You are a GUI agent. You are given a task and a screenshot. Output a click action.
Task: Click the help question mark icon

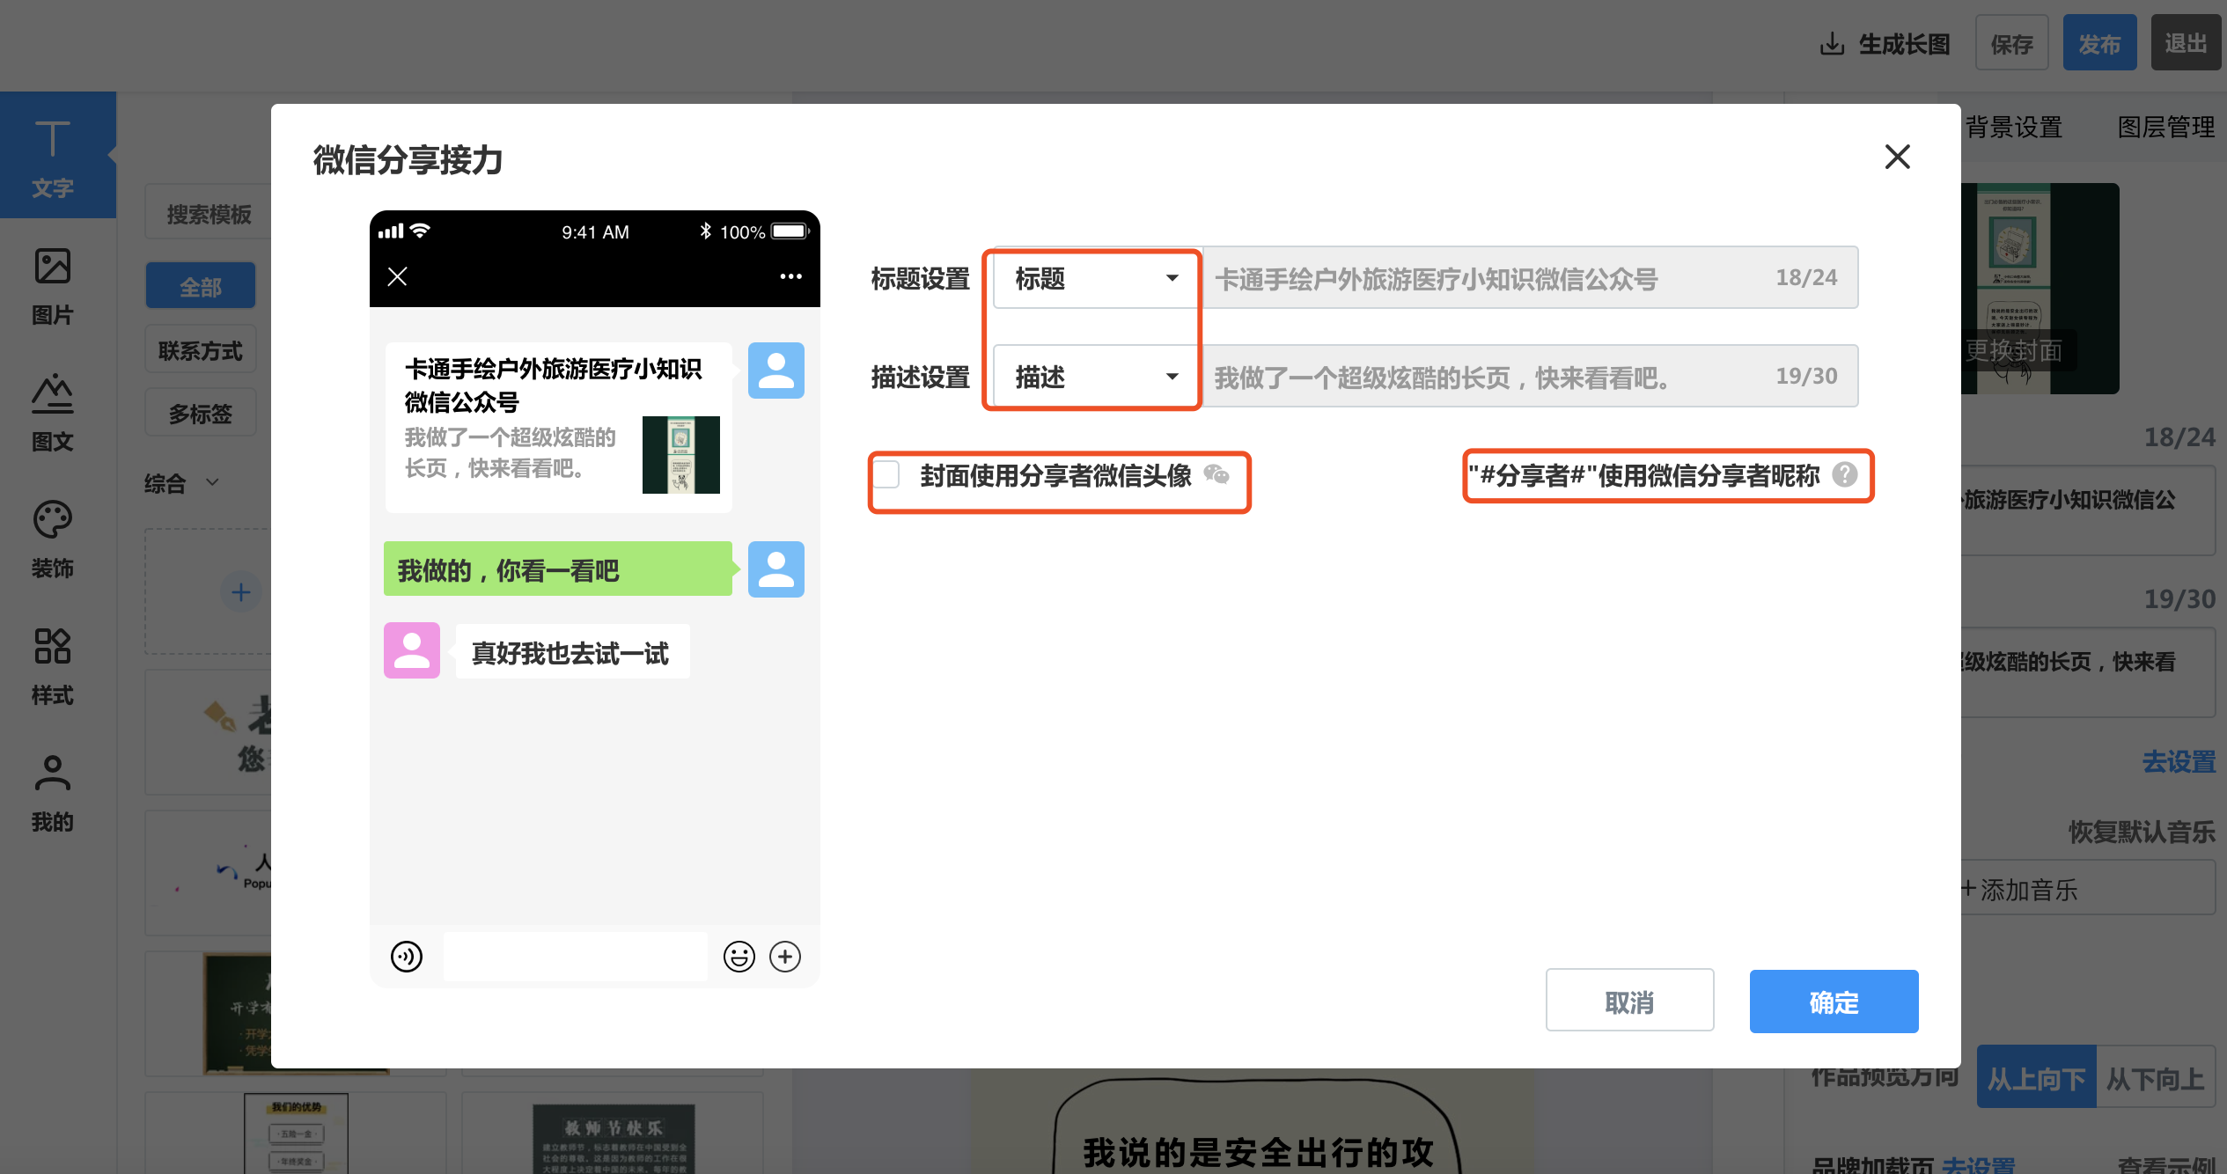(x=1844, y=474)
